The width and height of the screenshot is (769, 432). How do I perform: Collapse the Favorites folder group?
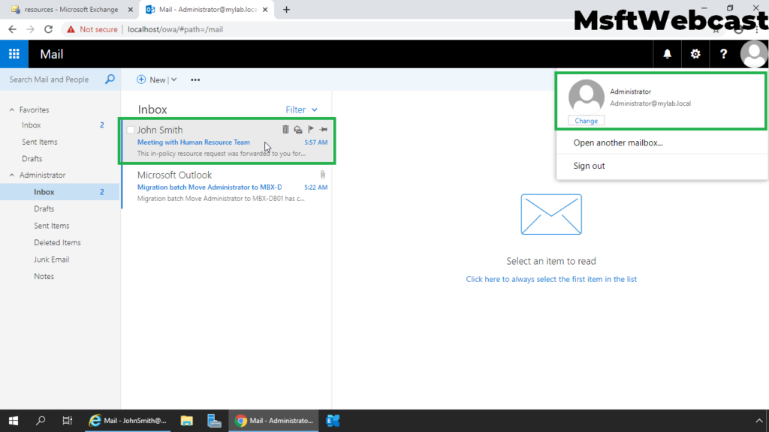click(x=12, y=109)
